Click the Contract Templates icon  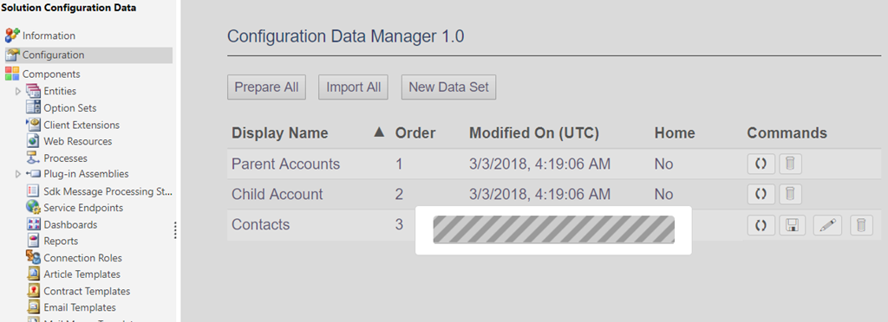pyautogui.click(x=34, y=290)
